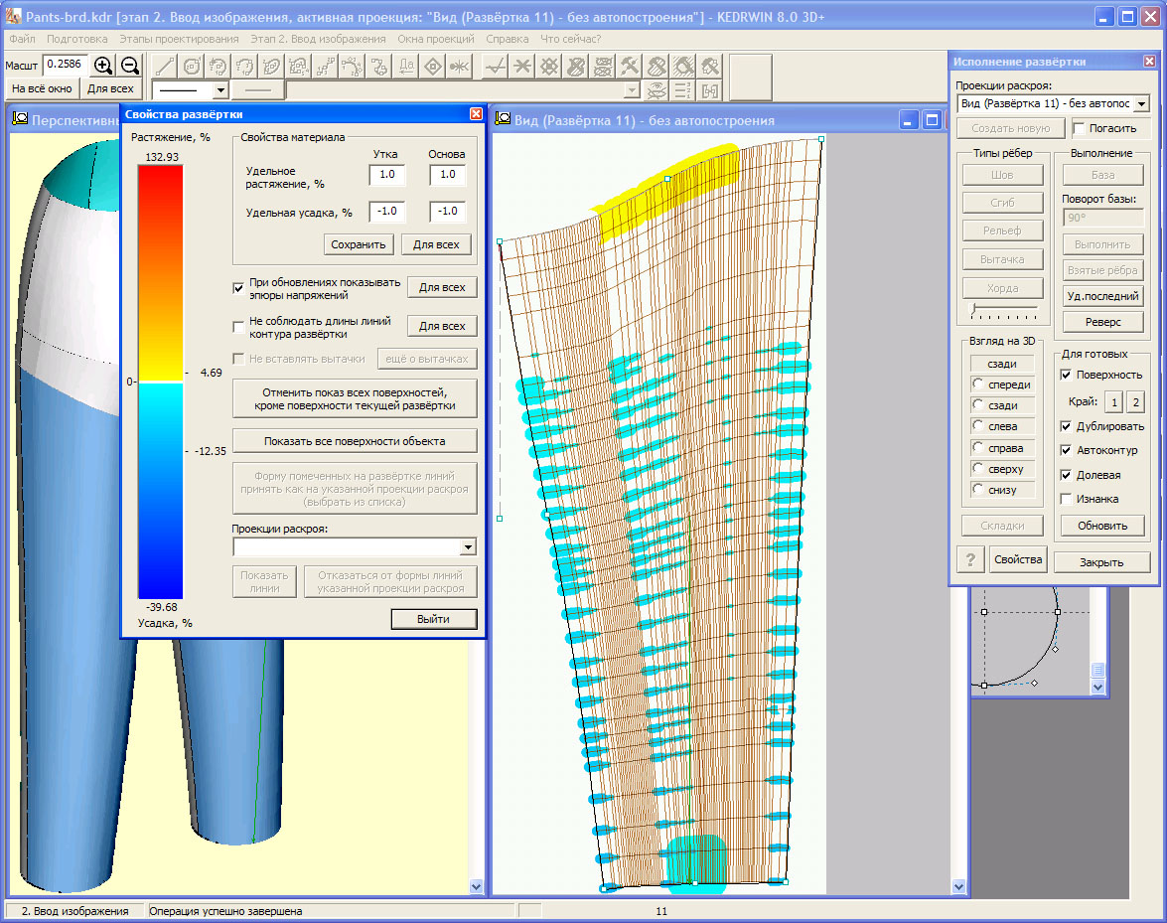This screenshot has height=923, width=1167.
Task: Click the eye icon in lower toolbar
Action: click(x=656, y=91)
